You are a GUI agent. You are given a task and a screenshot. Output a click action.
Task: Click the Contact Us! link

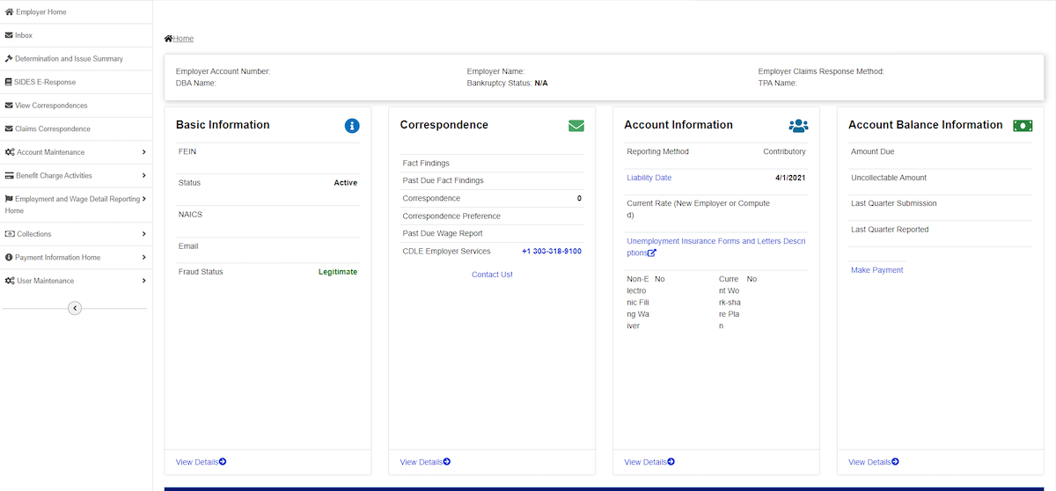pos(492,275)
